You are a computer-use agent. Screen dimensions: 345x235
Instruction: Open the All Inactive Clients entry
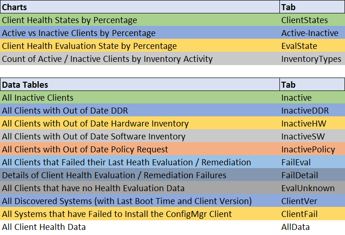pyautogui.click(x=37, y=98)
